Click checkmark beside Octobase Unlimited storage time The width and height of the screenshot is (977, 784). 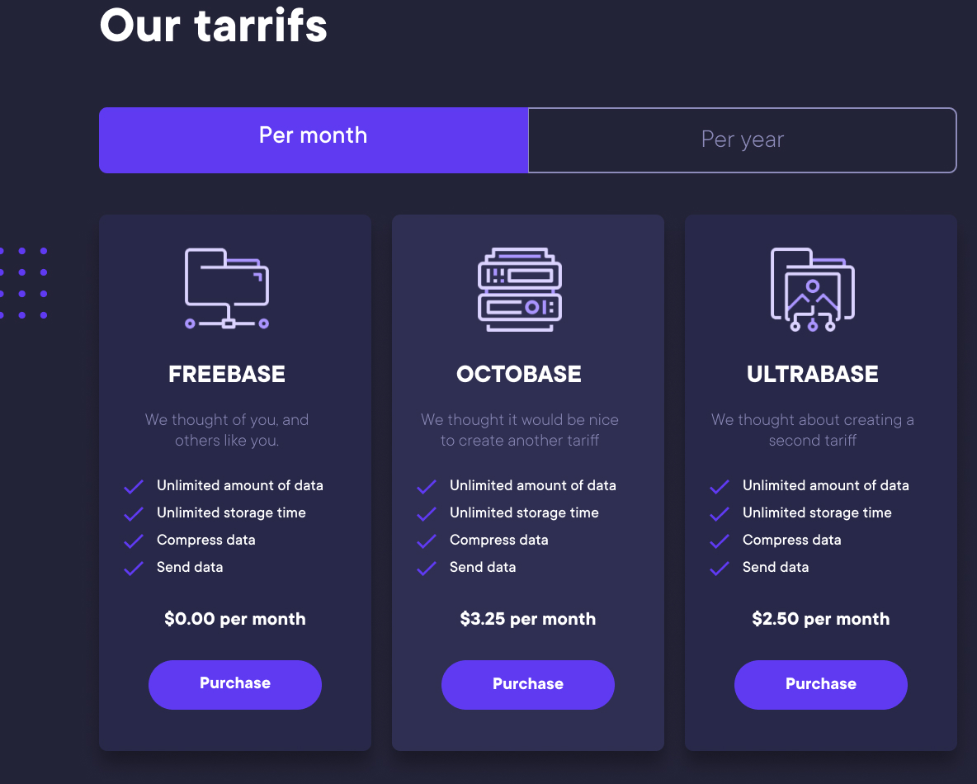pyautogui.click(x=426, y=514)
